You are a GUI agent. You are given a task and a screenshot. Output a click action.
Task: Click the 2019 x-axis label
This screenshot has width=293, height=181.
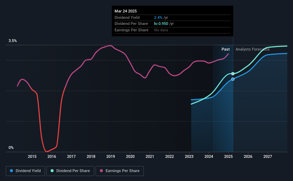point(111,156)
